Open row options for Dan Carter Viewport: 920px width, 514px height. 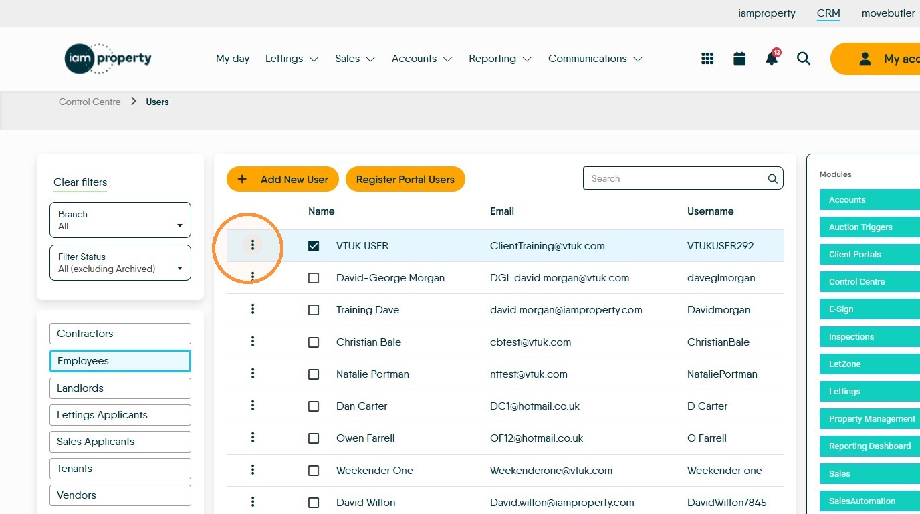253,405
